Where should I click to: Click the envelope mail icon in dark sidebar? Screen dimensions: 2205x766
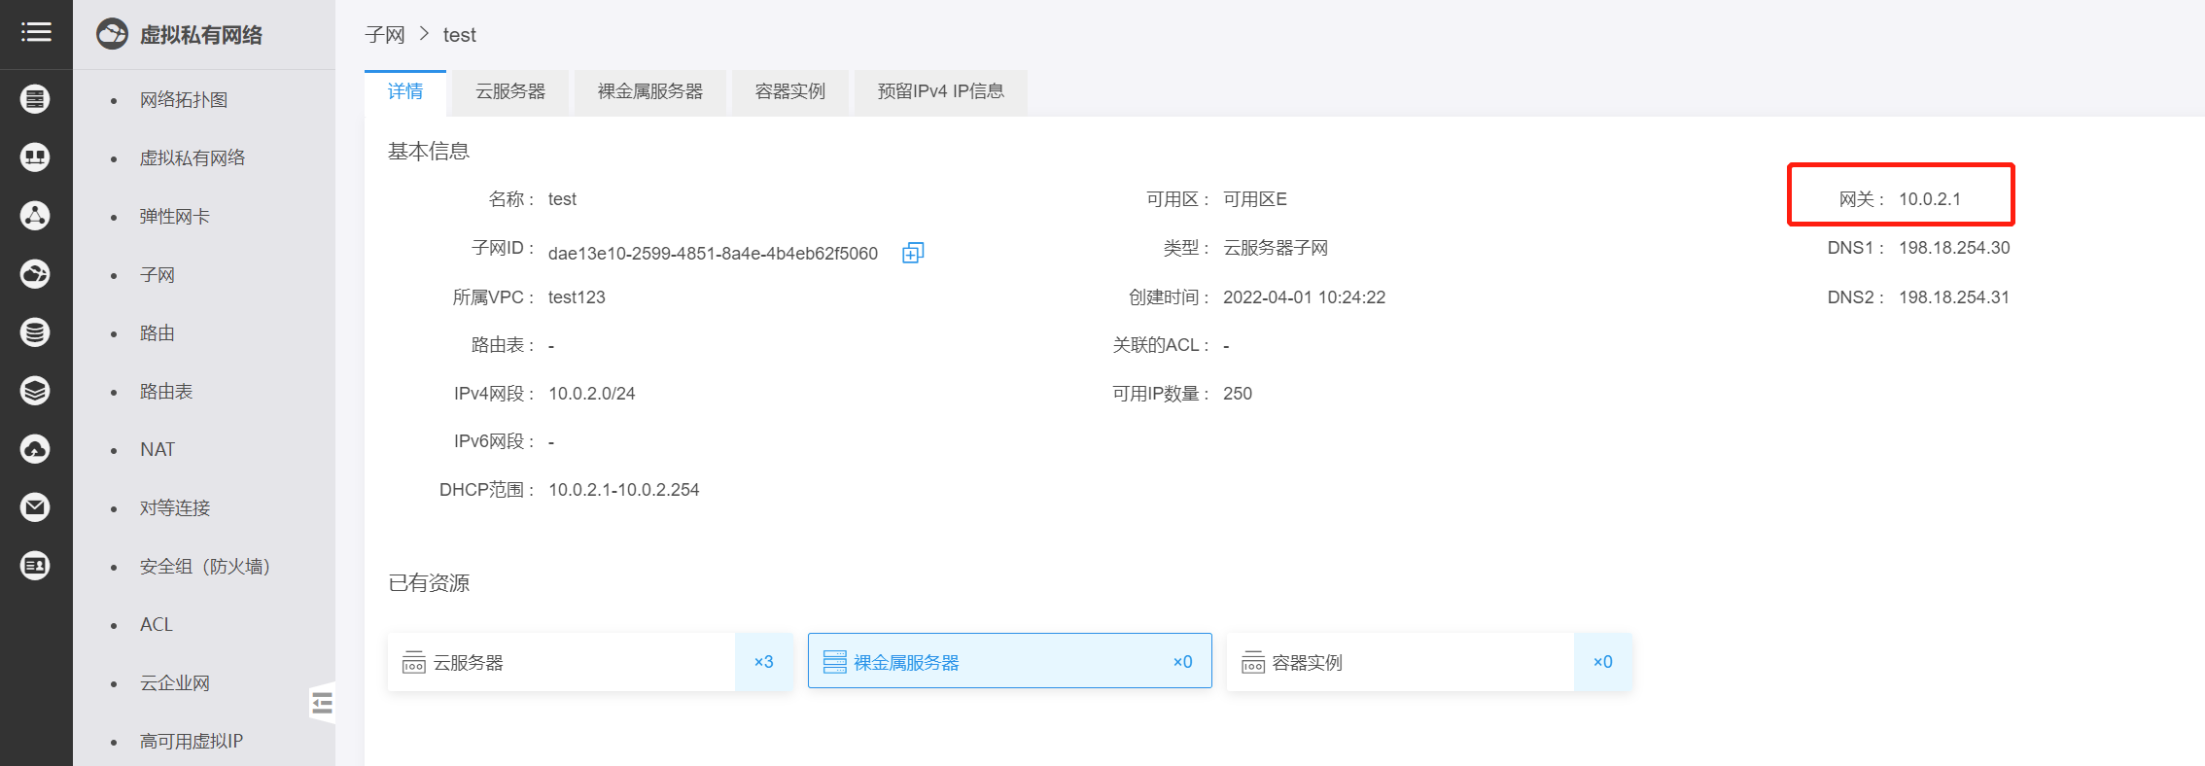pyautogui.click(x=36, y=507)
